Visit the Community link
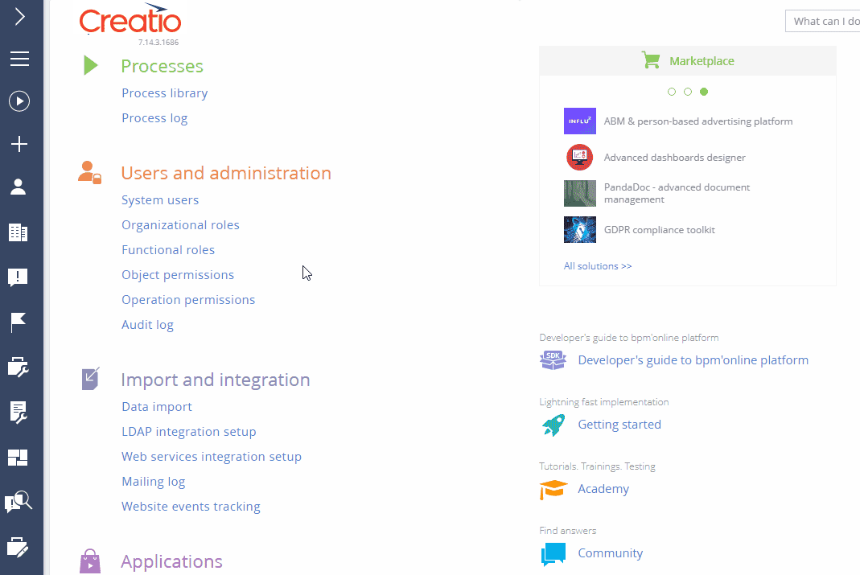 [611, 553]
